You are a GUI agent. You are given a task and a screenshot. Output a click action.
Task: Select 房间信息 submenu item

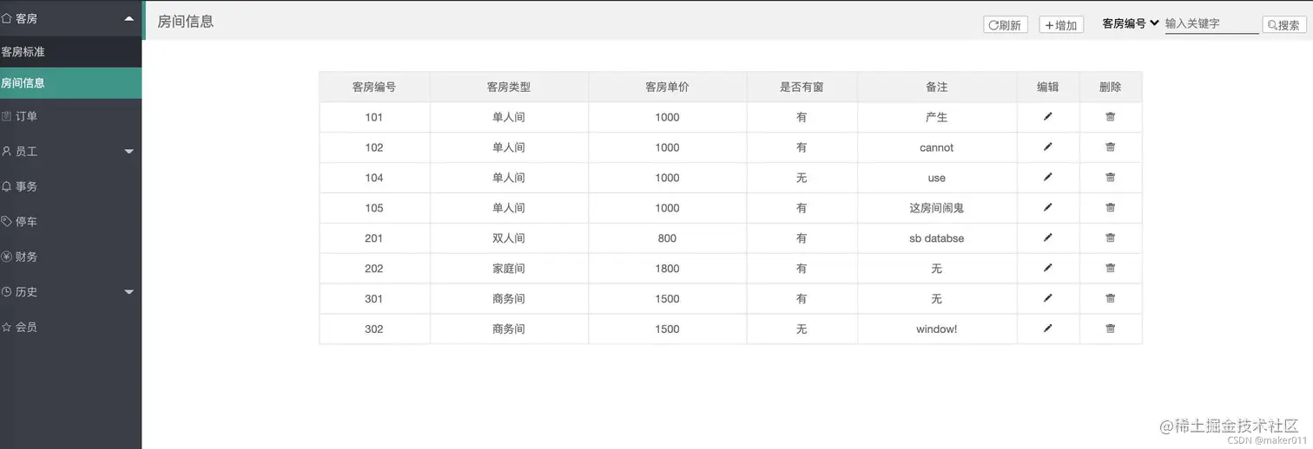coord(70,83)
